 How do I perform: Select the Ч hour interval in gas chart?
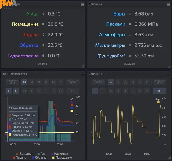pos(32,82)
